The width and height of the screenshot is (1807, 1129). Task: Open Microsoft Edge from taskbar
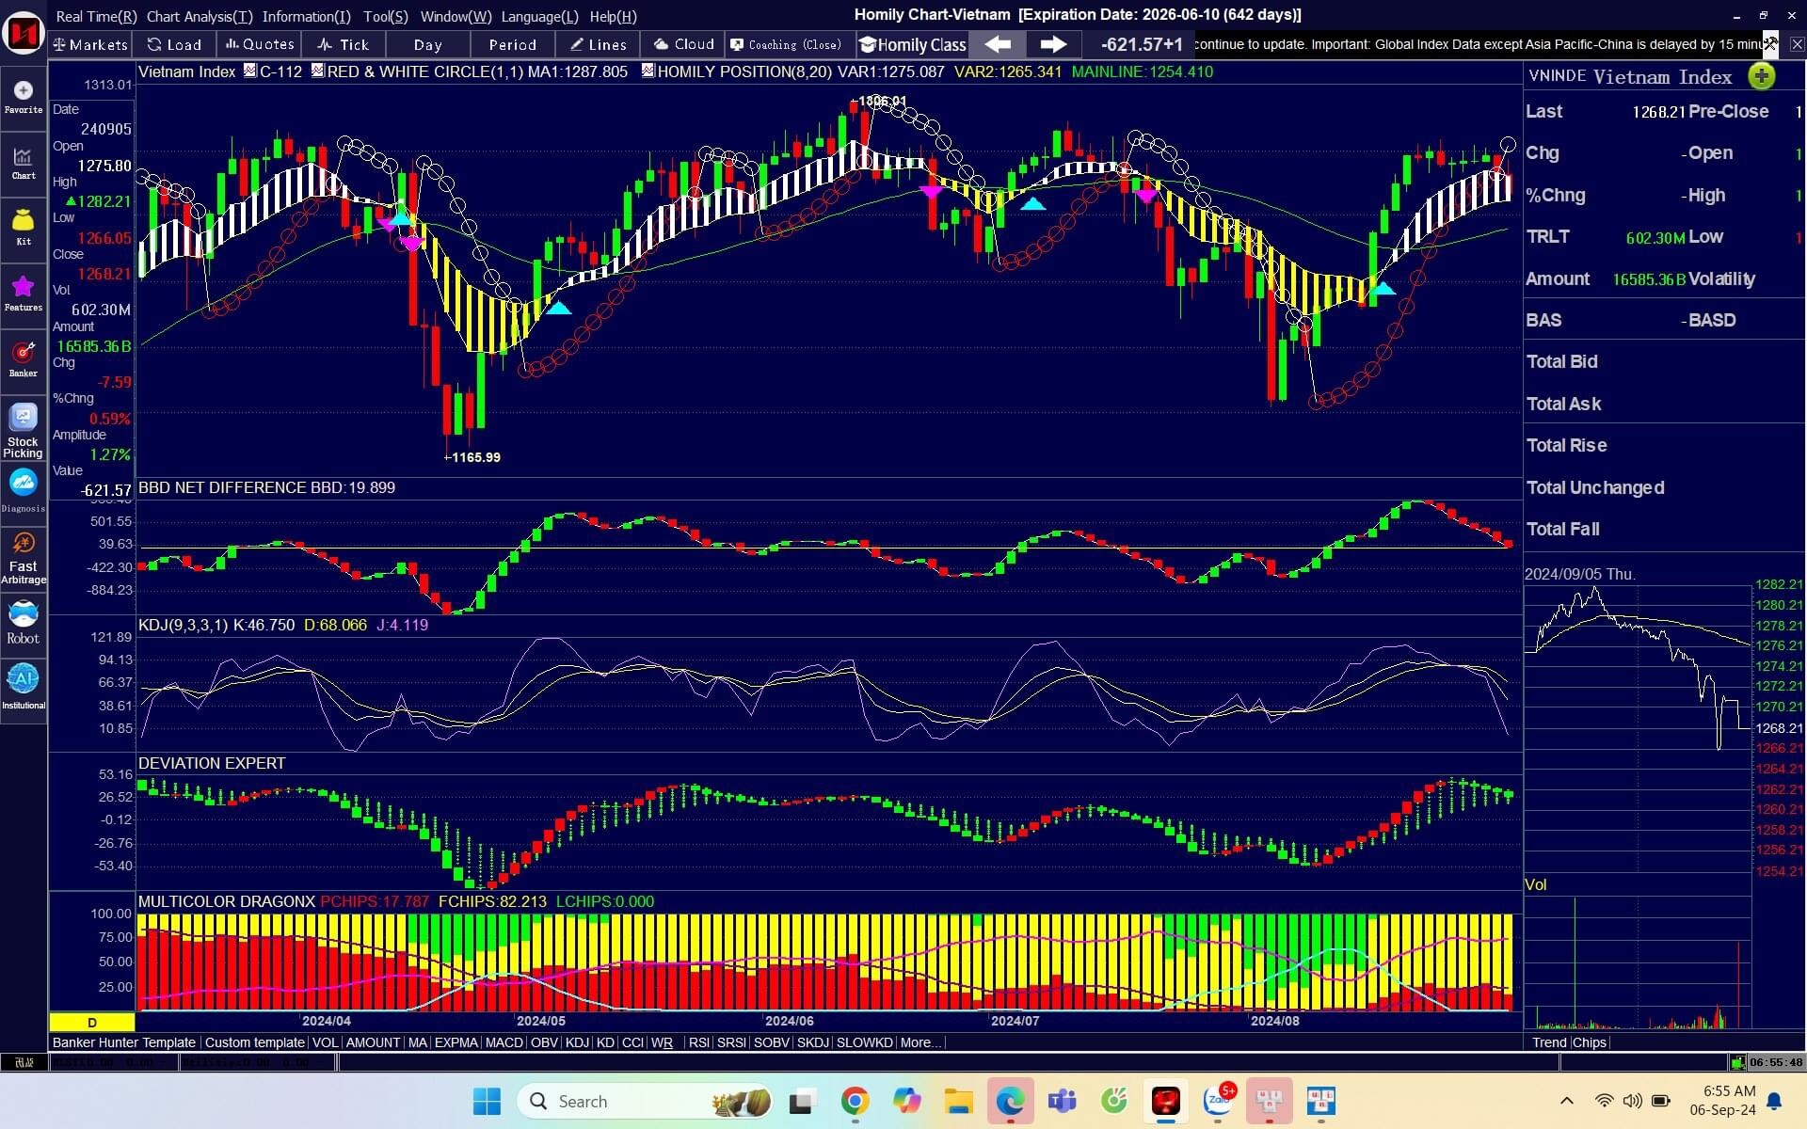pyautogui.click(x=1010, y=1101)
